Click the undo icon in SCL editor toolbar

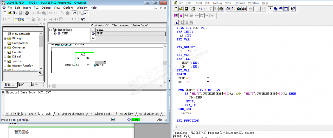200,9
